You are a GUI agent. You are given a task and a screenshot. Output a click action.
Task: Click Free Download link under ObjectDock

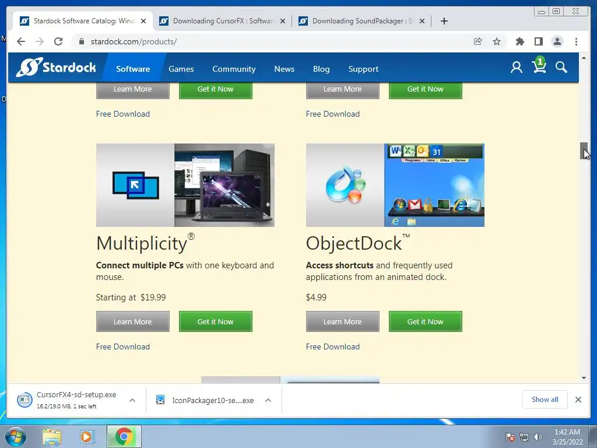333,346
